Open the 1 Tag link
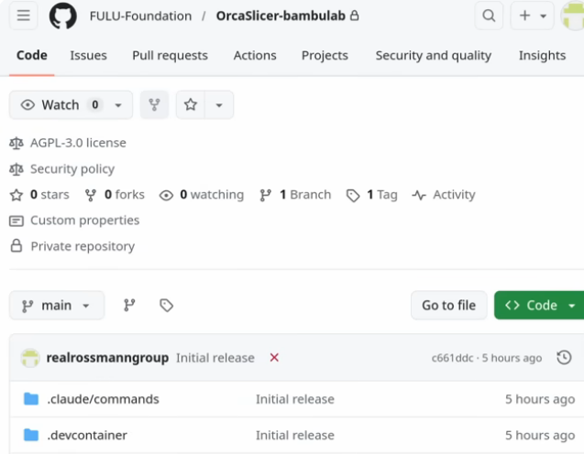584x454 pixels. (x=381, y=194)
